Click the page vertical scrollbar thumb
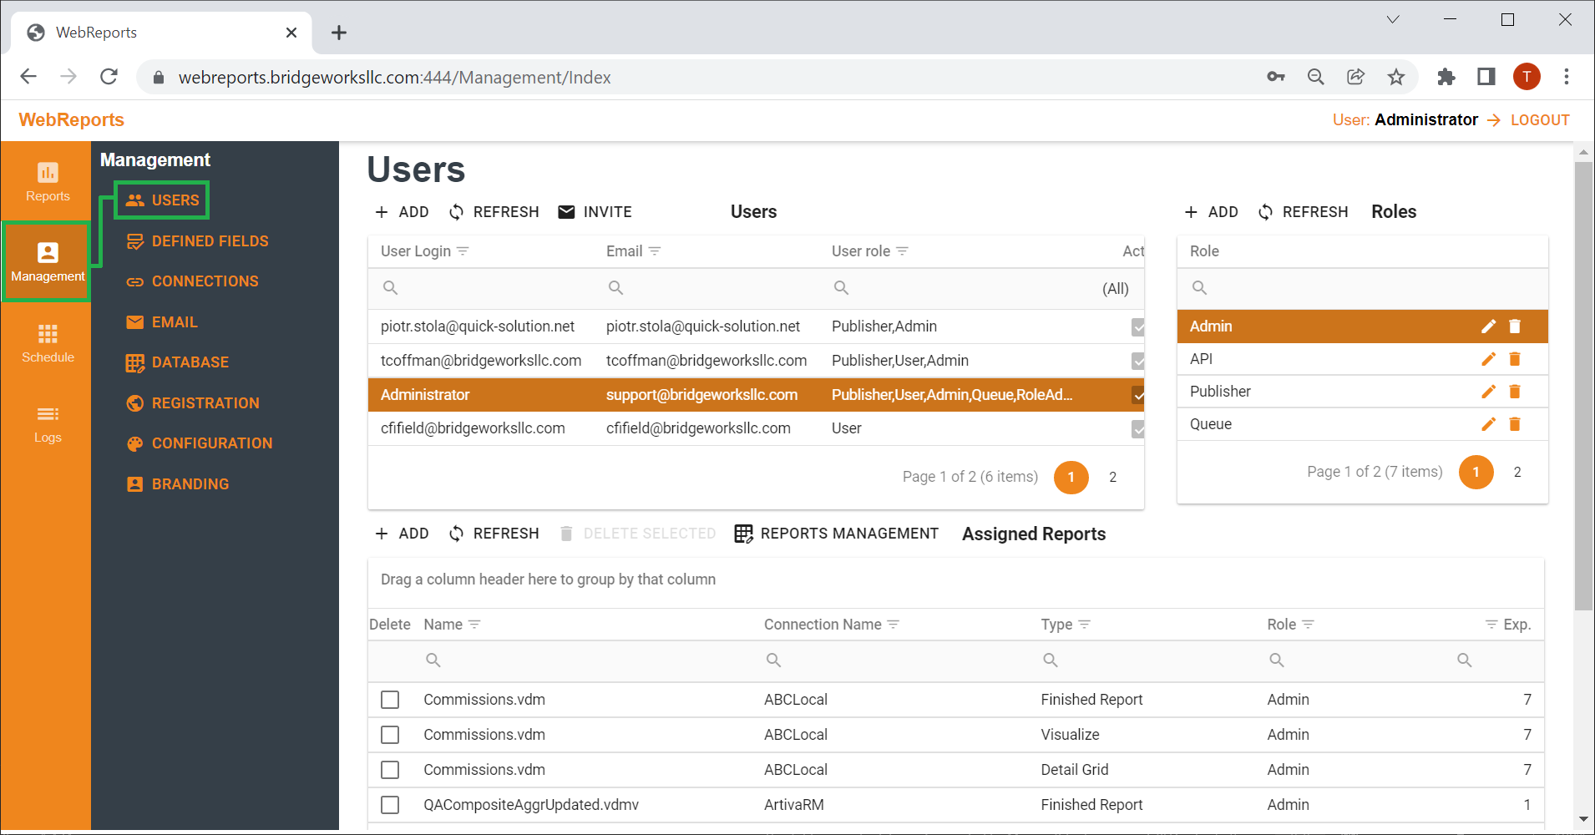Screen dimensions: 1595x835 pyautogui.click(x=1583, y=386)
